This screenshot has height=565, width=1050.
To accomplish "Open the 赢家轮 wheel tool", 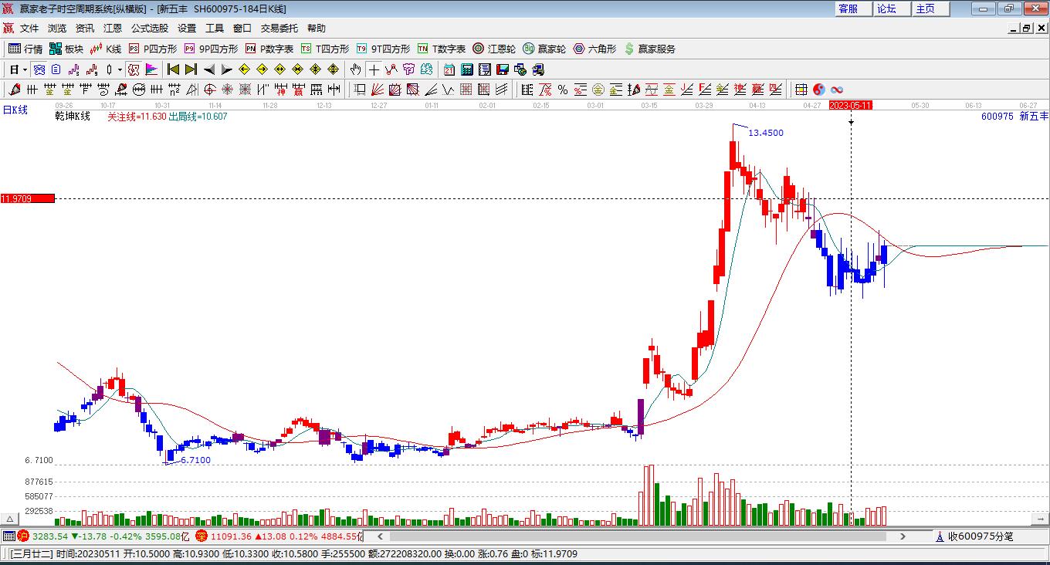I will 544,49.
